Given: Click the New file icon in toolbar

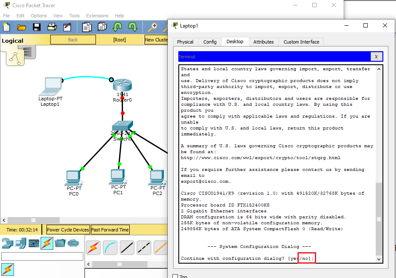Looking at the screenshot, I should click(7, 27).
